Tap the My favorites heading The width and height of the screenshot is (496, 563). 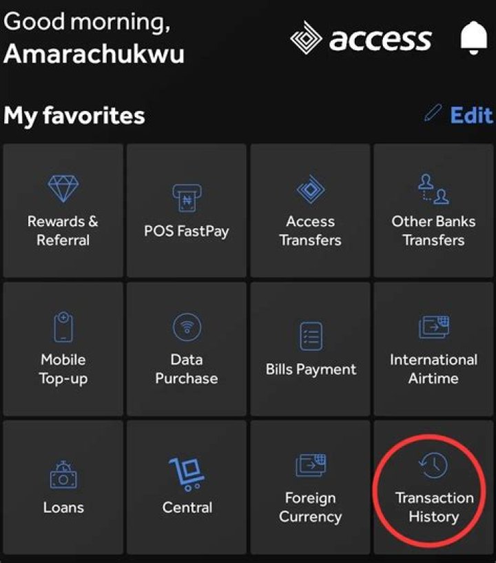[74, 116]
